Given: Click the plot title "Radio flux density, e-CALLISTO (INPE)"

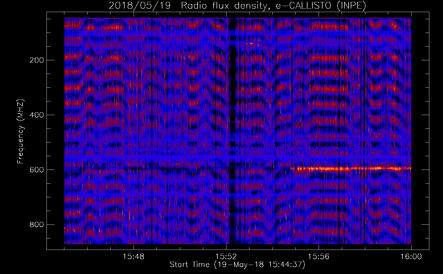Looking at the screenshot, I should (274, 6).
